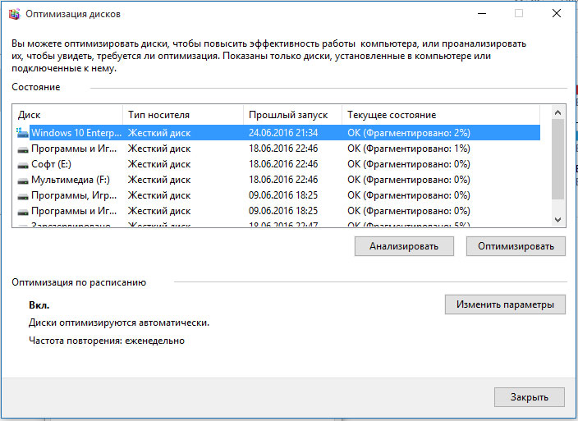Select the Мультимедиа (F:) drive
The width and height of the screenshot is (578, 421).
click(277, 180)
